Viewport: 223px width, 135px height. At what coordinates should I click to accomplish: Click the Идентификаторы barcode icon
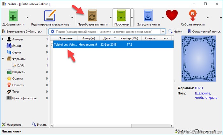click(x=9, y=98)
